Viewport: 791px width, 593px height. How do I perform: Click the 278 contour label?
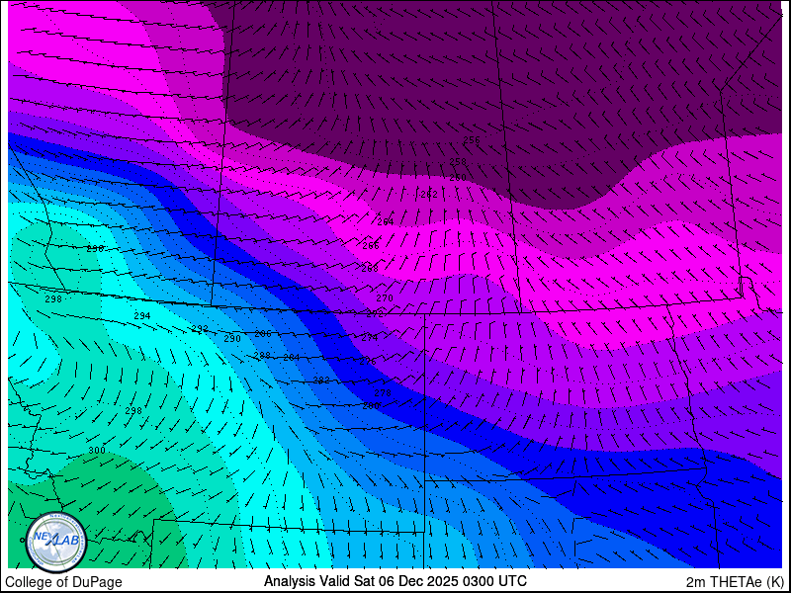coord(383,392)
